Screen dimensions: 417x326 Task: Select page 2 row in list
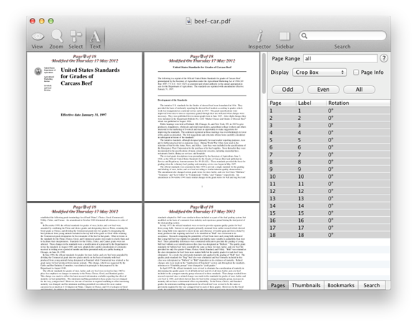pyautogui.click(x=329, y=118)
